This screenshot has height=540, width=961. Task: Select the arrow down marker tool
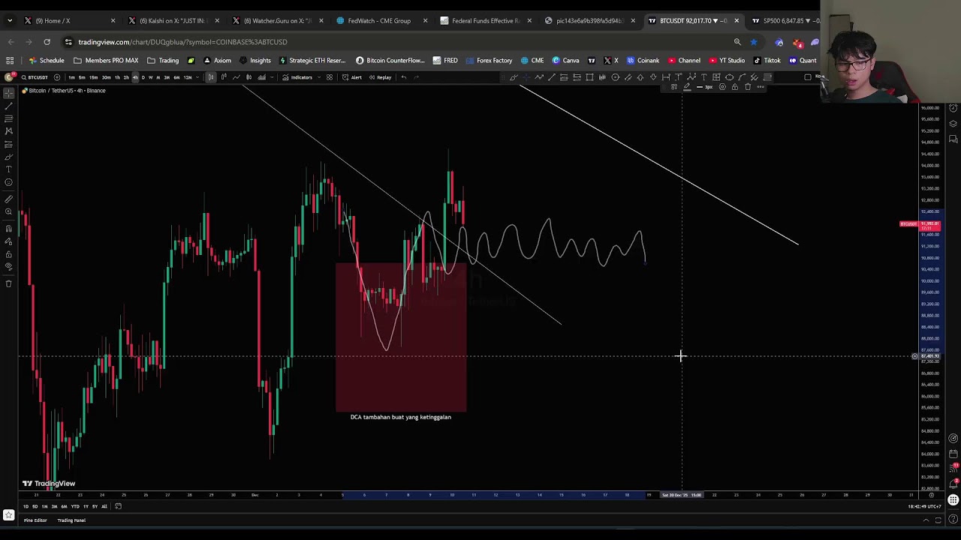coord(653,77)
